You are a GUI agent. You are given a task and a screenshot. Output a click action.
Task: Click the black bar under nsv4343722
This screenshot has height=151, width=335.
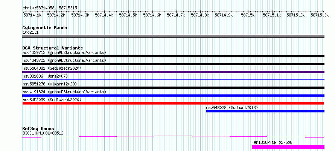(x=174, y=64)
